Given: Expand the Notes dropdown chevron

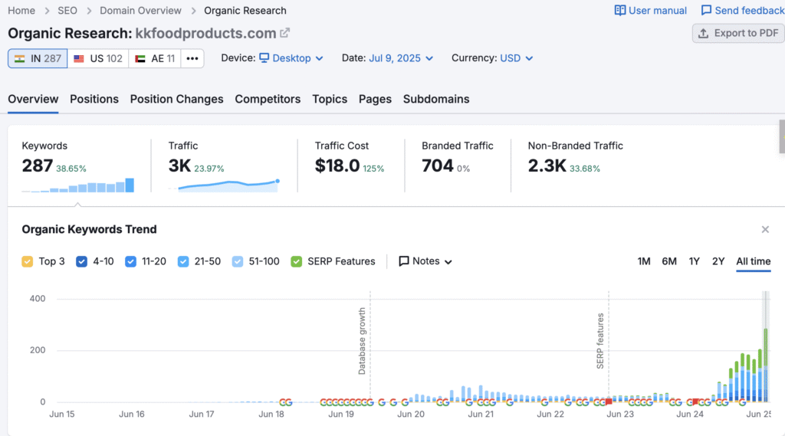Looking at the screenshot, I should click(x=448, y=262).
